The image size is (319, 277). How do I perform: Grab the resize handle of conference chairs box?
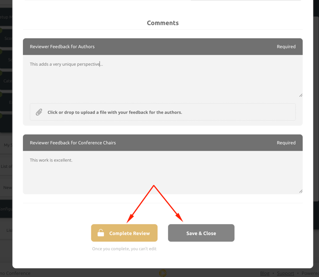point(300,191)
